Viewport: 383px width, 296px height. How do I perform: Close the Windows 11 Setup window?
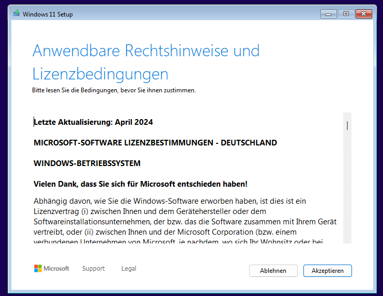(364, 14)
